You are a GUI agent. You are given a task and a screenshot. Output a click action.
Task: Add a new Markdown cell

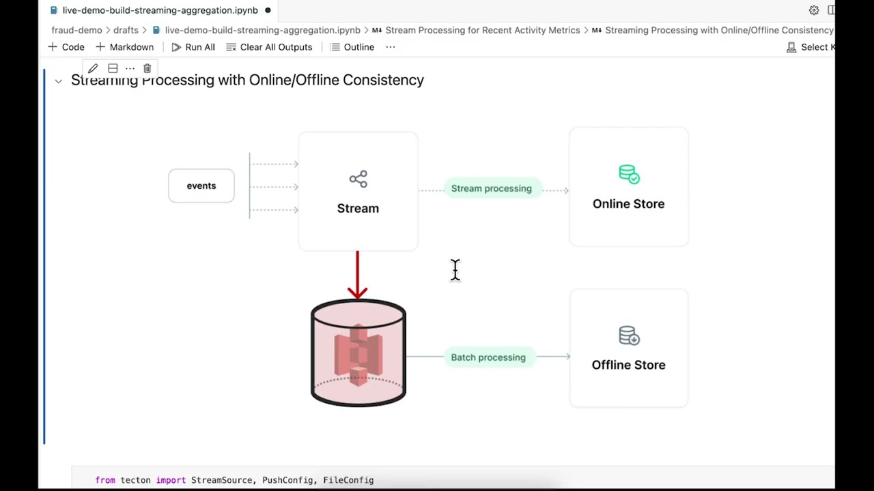point(124,47)
